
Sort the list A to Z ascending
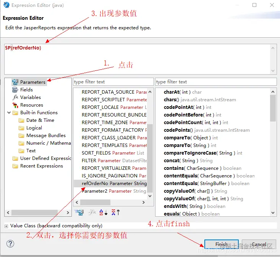tap(104, 212)
